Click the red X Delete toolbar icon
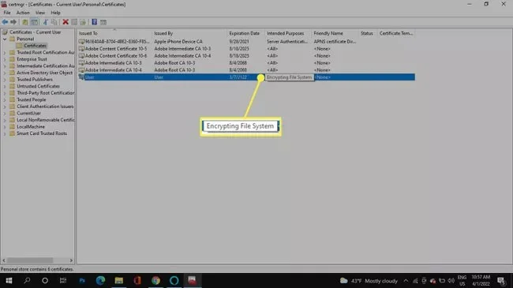The height and width of the screenshot is (288, 513). [66, 22]
